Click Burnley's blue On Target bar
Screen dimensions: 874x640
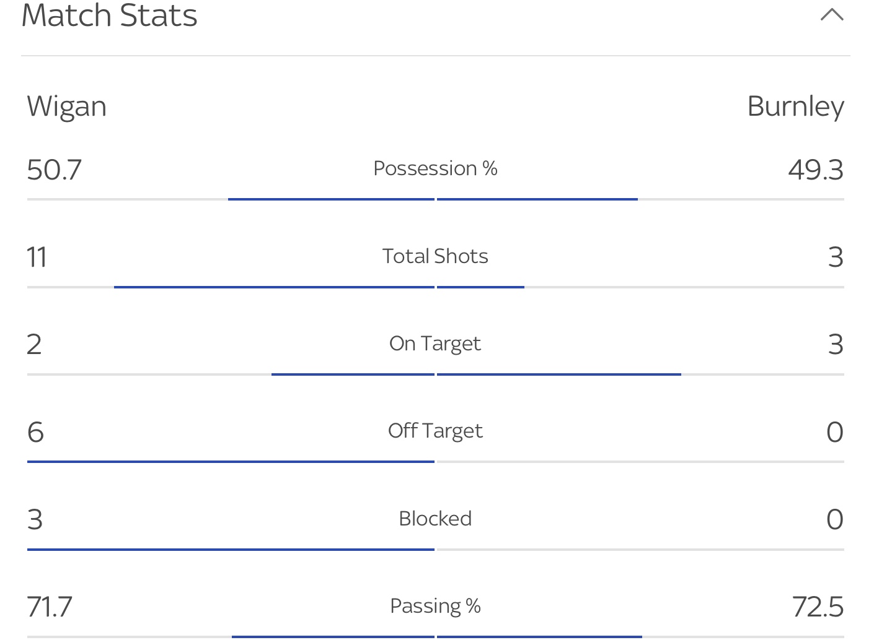pos(559,374)
